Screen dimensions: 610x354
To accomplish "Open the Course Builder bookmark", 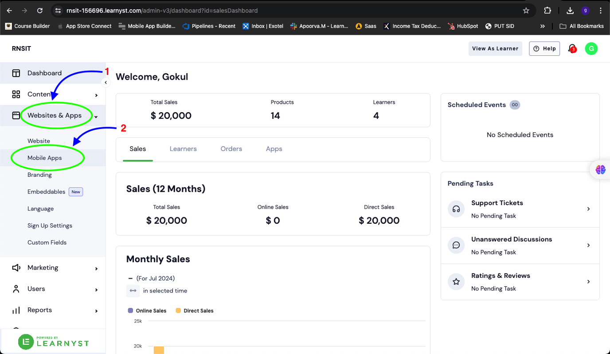I will click(27, 26).
